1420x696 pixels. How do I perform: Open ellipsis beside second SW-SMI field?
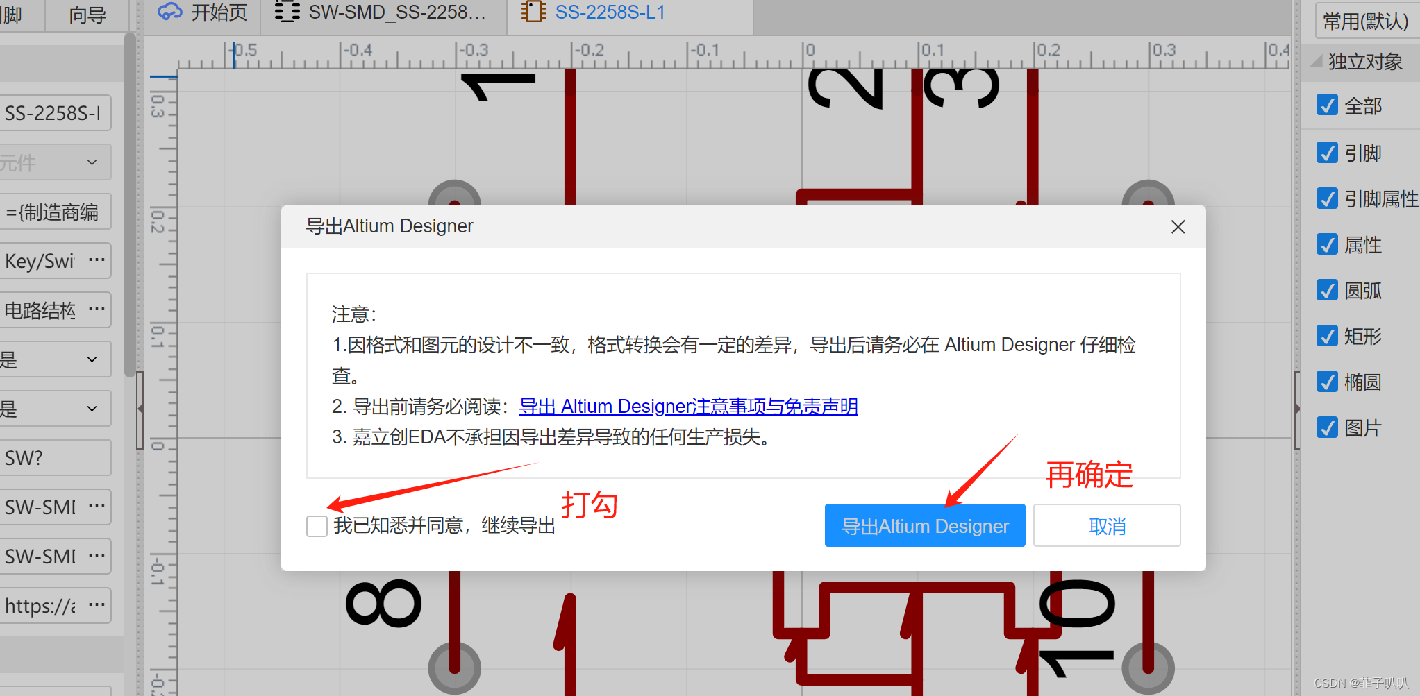coord(97,556)
